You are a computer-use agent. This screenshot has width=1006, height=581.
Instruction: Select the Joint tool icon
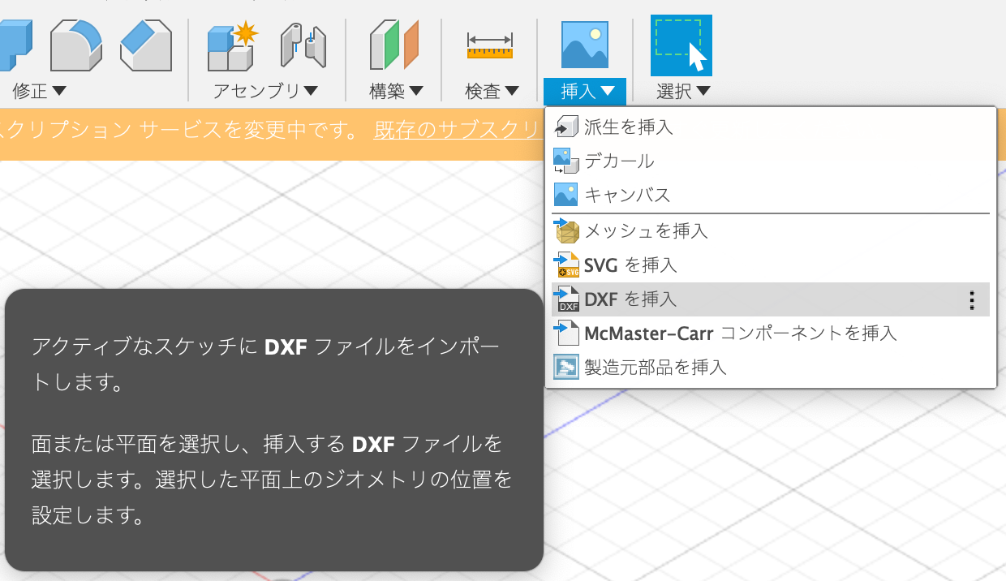(303, 45)
